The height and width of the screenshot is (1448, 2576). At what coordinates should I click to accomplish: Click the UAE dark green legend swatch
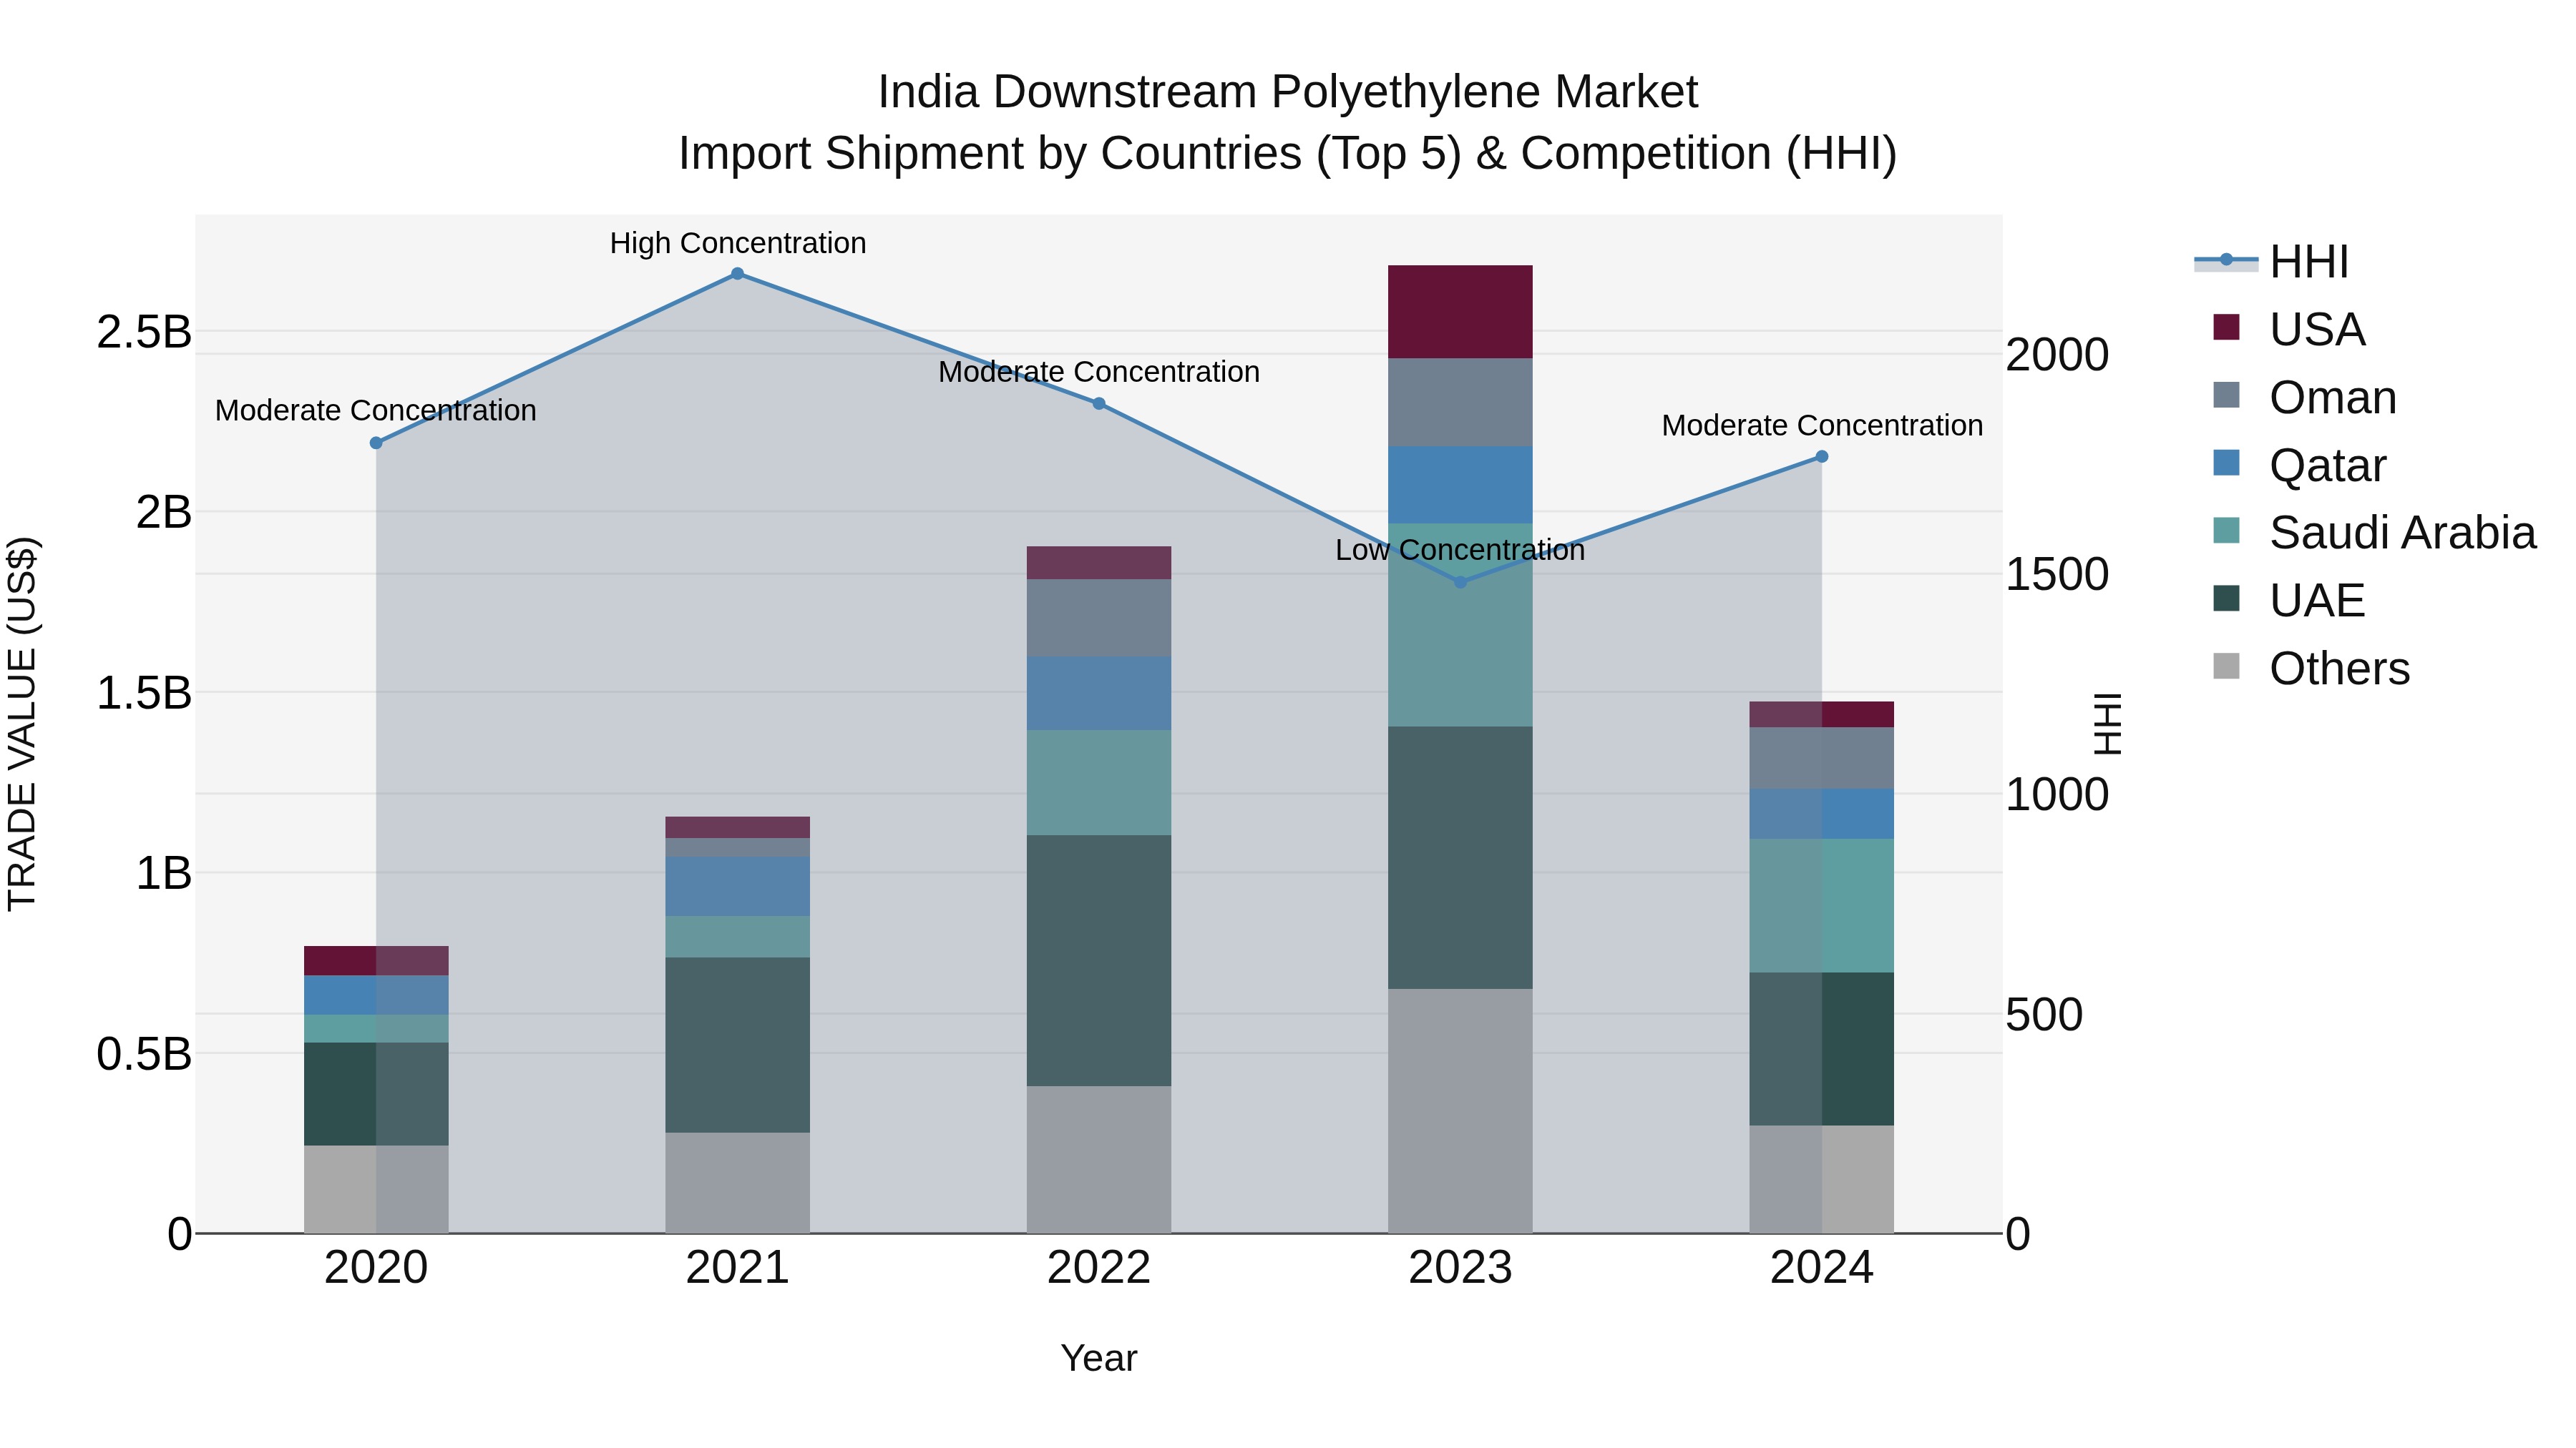tap(2227, 599)
